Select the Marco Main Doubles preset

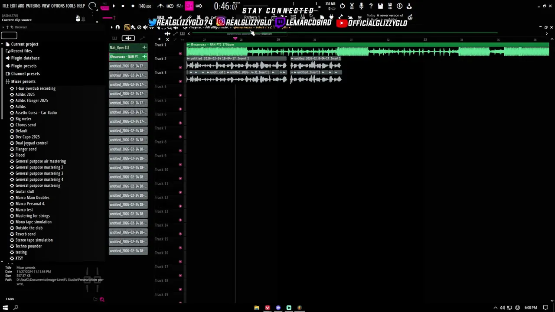[32, 198]
